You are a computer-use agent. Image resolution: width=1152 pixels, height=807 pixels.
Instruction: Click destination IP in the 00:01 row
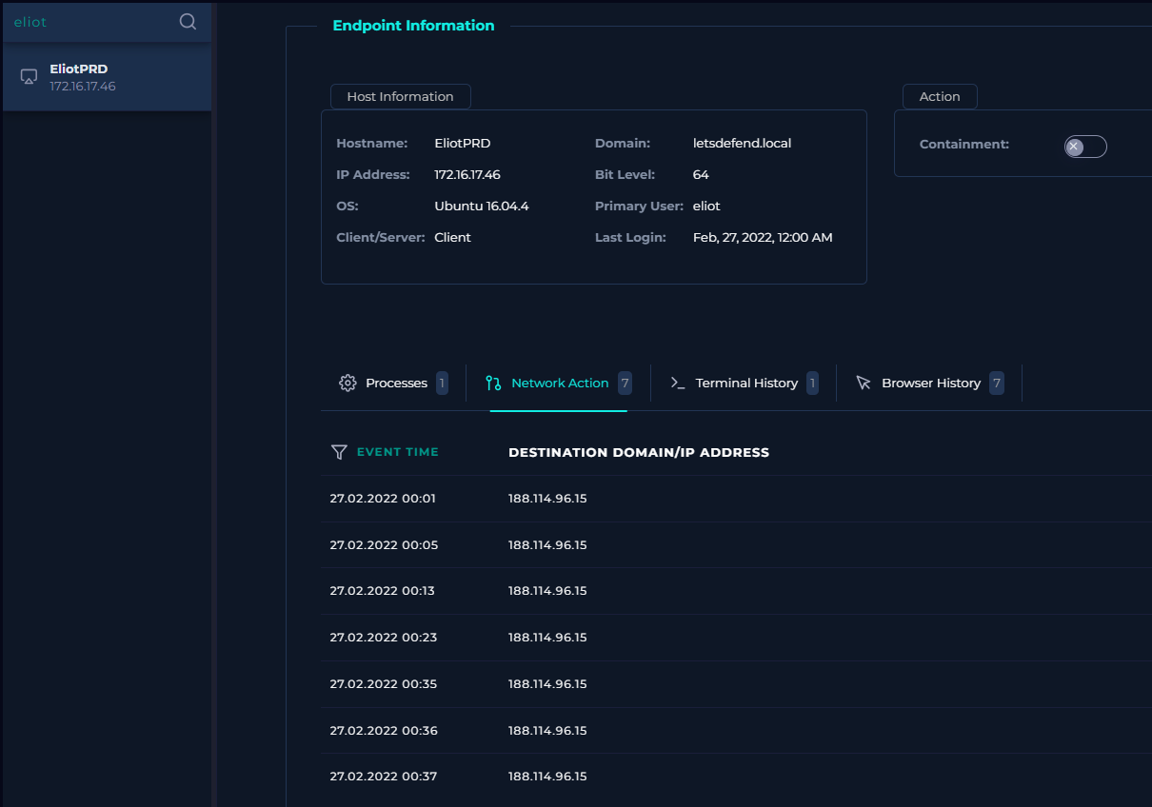coord(547,498)
